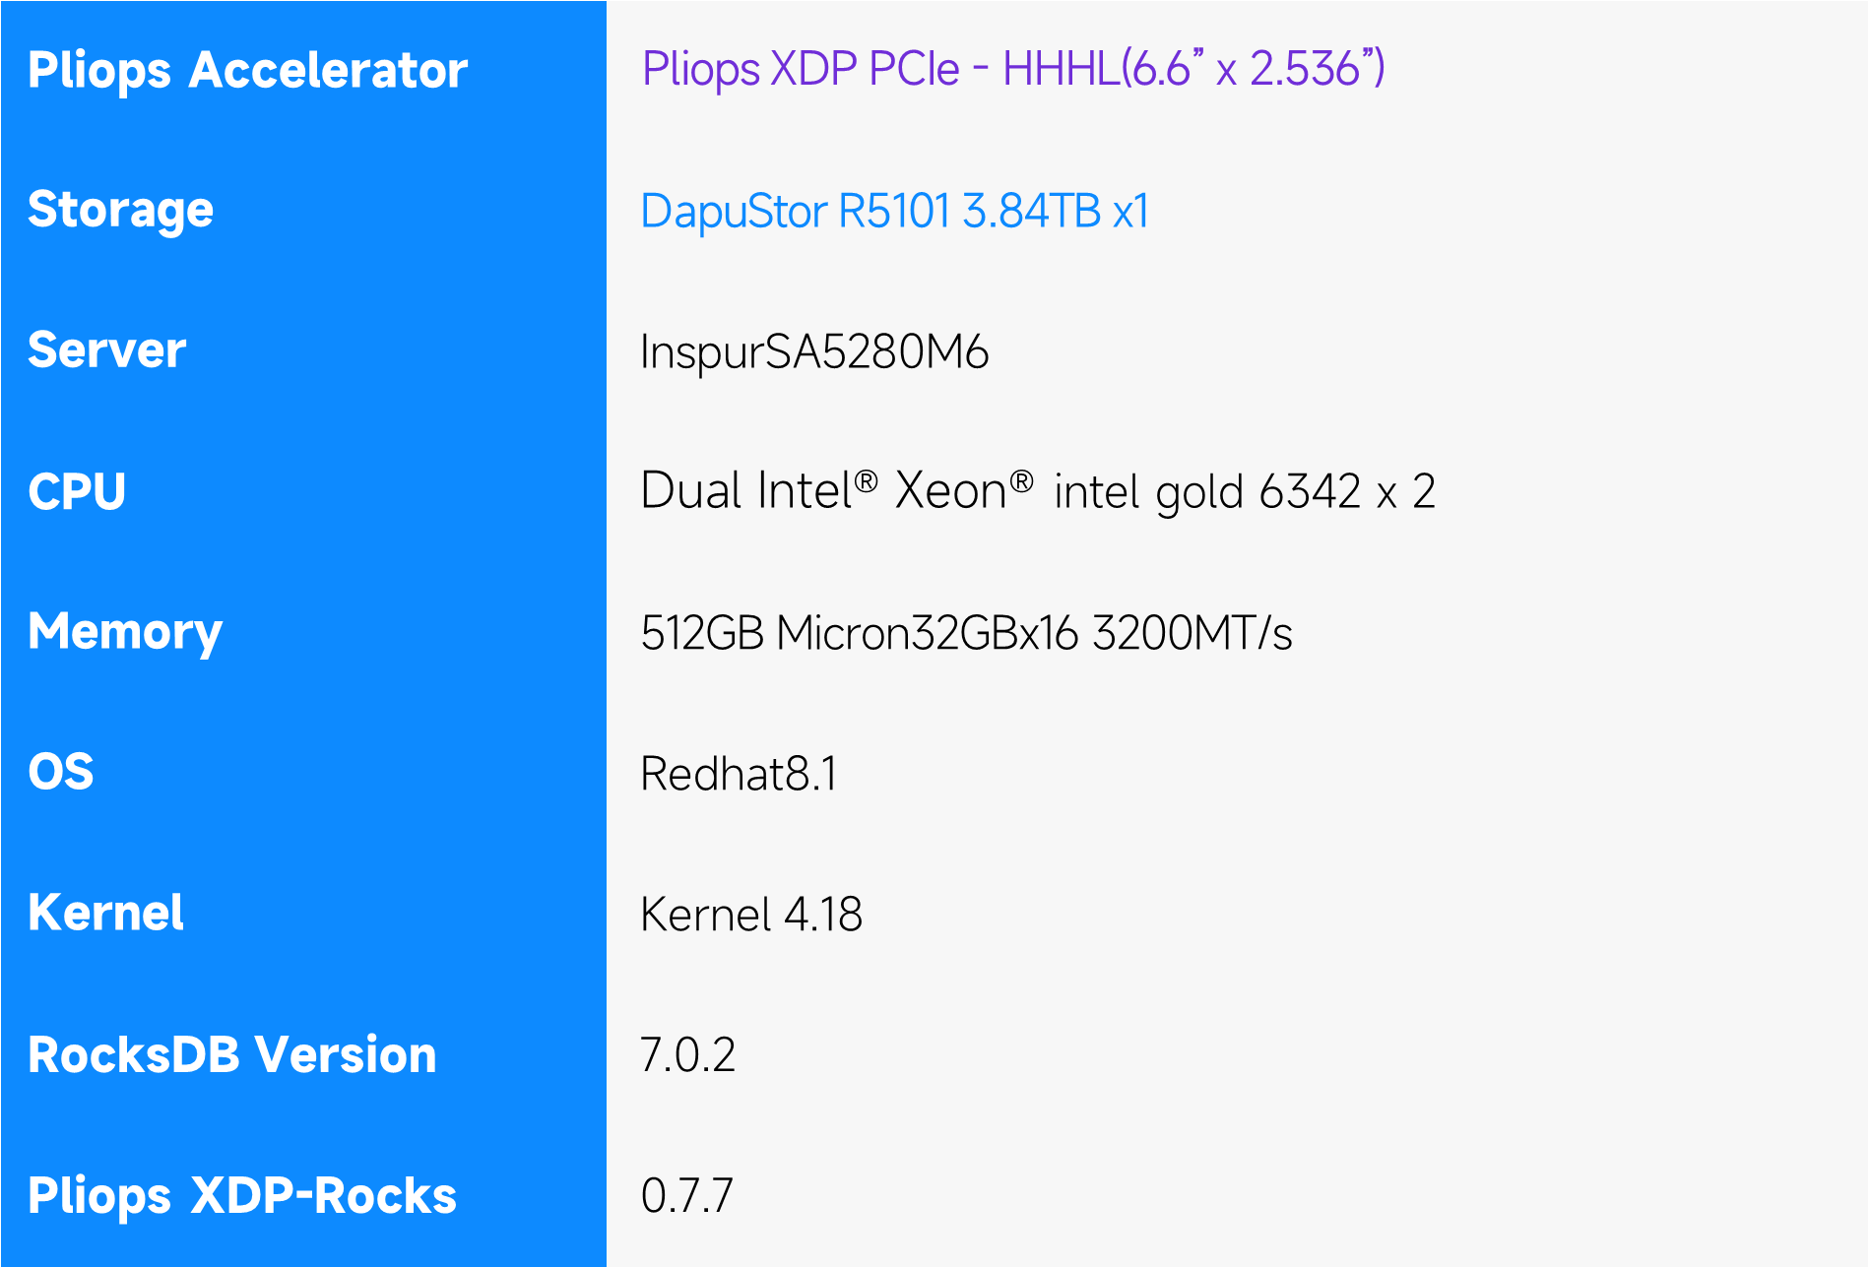Viewport: 1869px width, 1267px height.
Task: Click the registered symbol after Xeon
Action: pyautogui.click(x=1022, y=481)
